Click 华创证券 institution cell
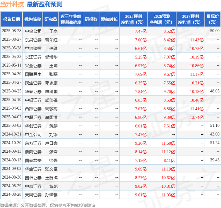 33,126
